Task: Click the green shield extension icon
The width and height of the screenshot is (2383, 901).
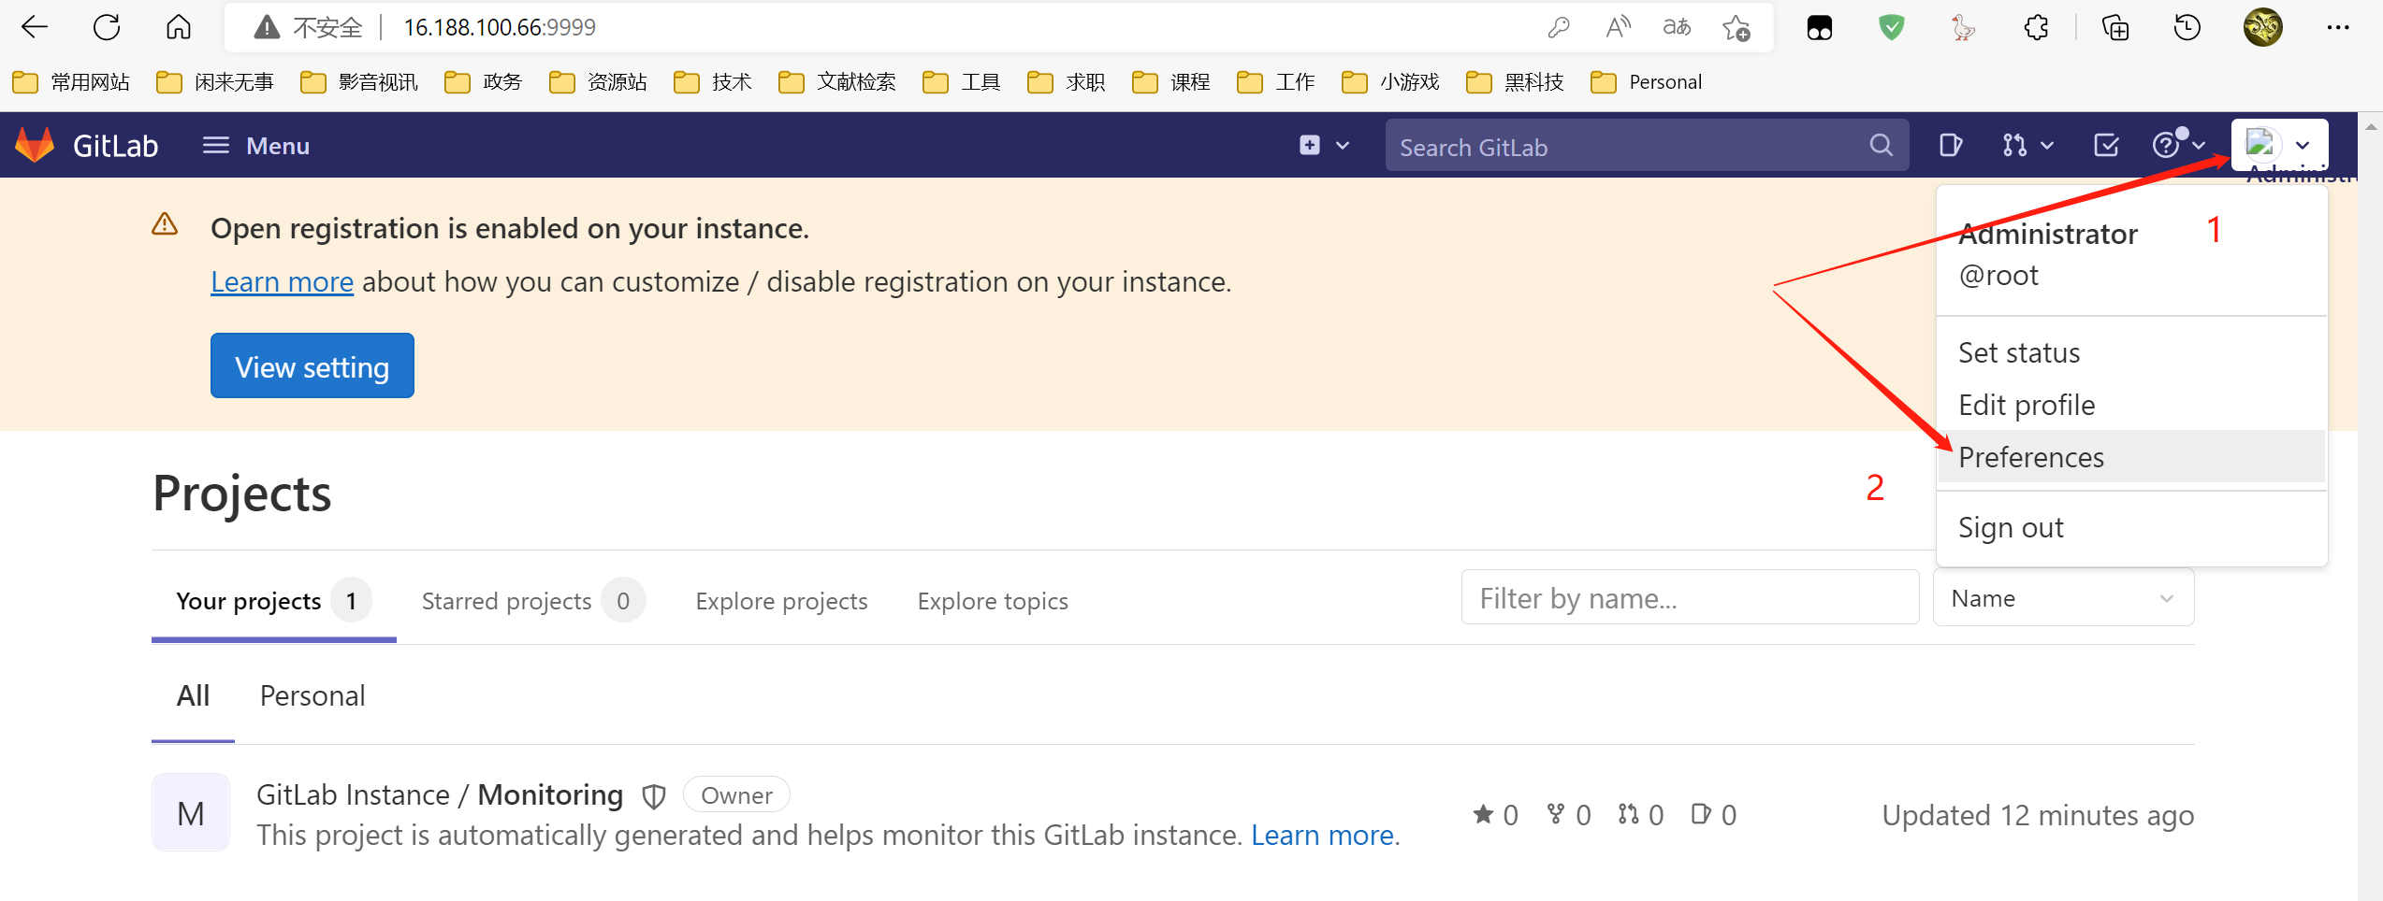Action: 1892,28
